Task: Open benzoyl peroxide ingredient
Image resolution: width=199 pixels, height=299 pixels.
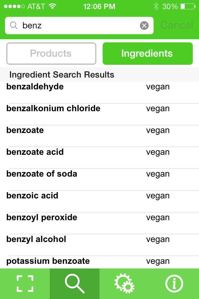Action: click(x=99, y=223)
